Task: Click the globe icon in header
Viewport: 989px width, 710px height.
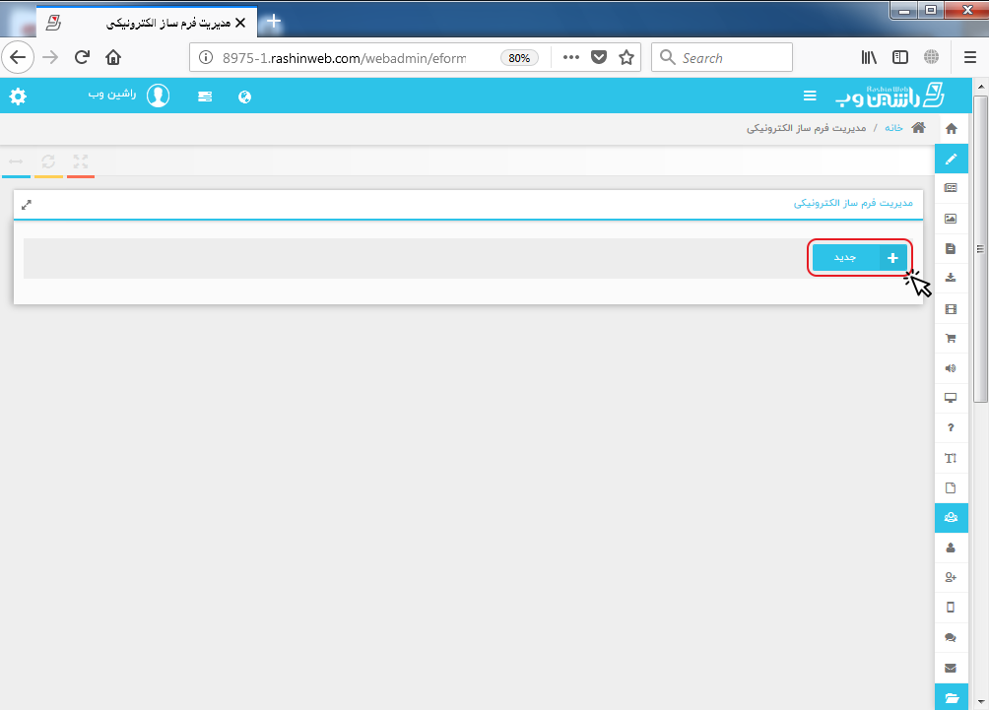Action: click(x=244, y=97)
